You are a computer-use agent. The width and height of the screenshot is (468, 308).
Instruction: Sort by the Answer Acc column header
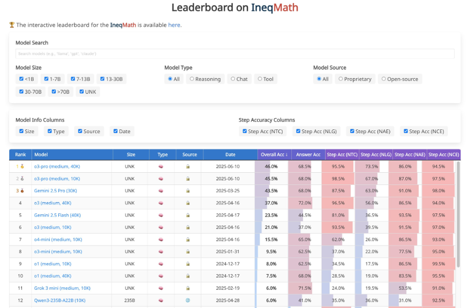pyautogui.click(x=308, y=155)
